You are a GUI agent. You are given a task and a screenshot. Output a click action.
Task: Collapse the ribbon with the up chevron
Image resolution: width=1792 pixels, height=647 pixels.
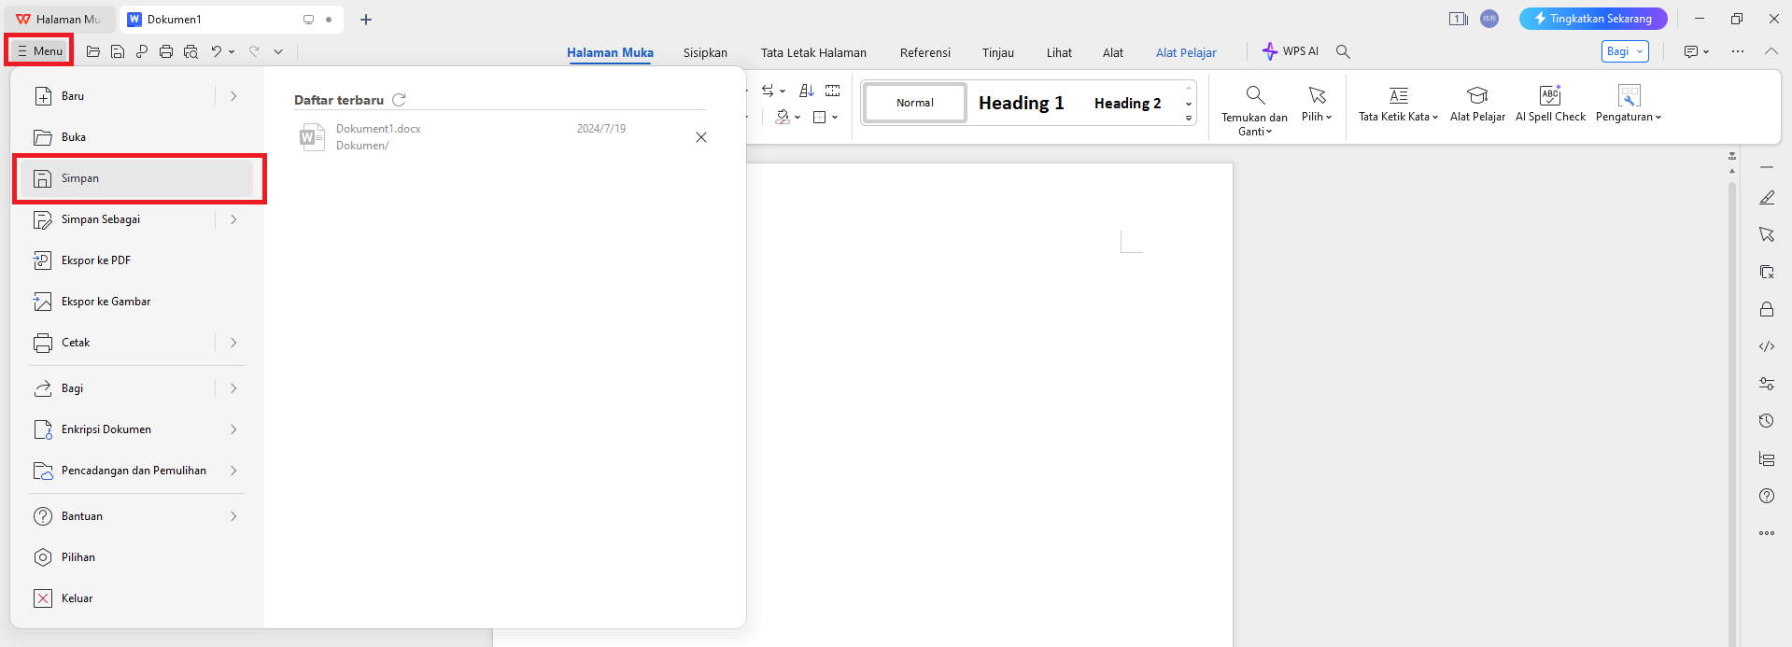coord(1771,51)
